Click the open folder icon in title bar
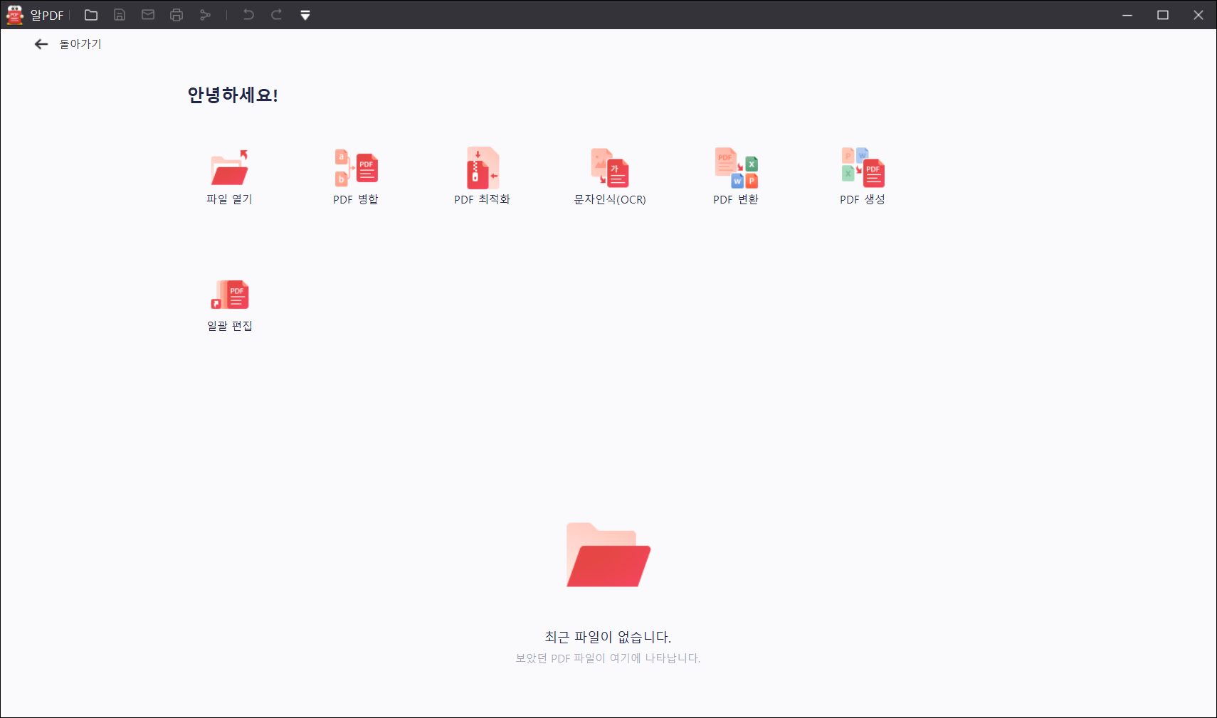Screen dimensions: 1217x718 pyautogui.click(x=91, y=15)
